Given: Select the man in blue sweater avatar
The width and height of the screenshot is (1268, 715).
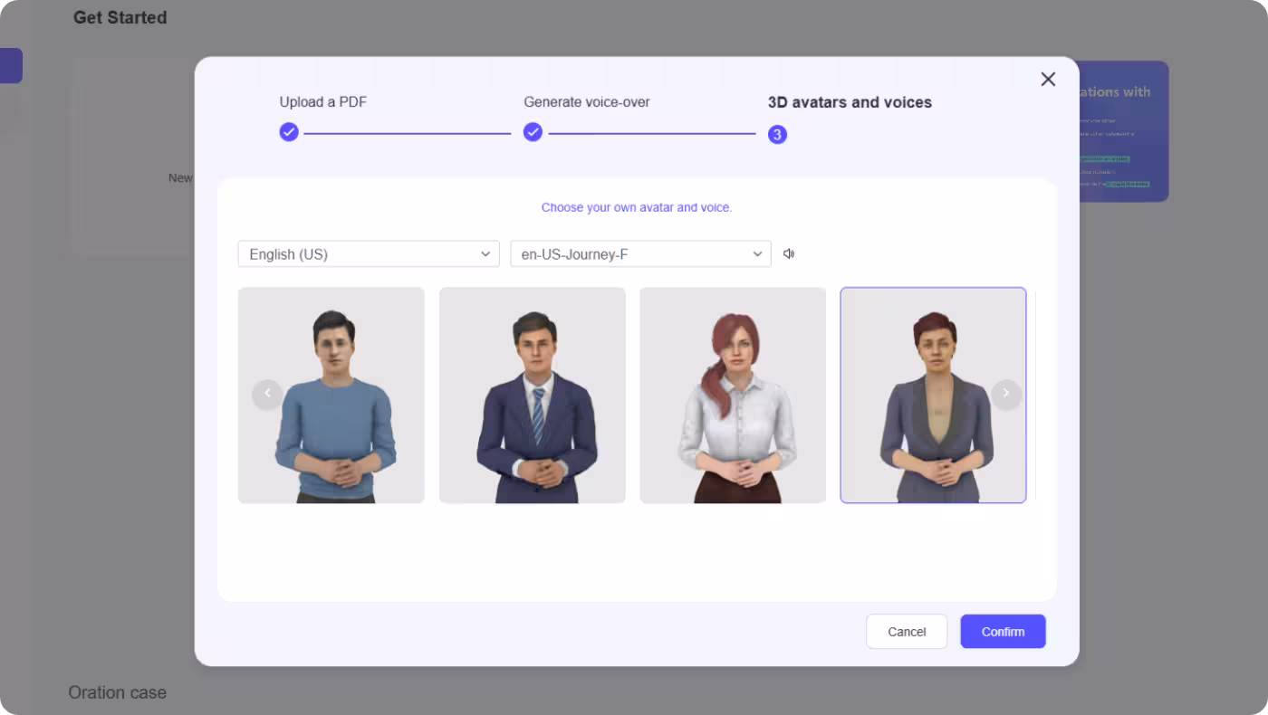Looking at the screenshot, I should point(331,396).
